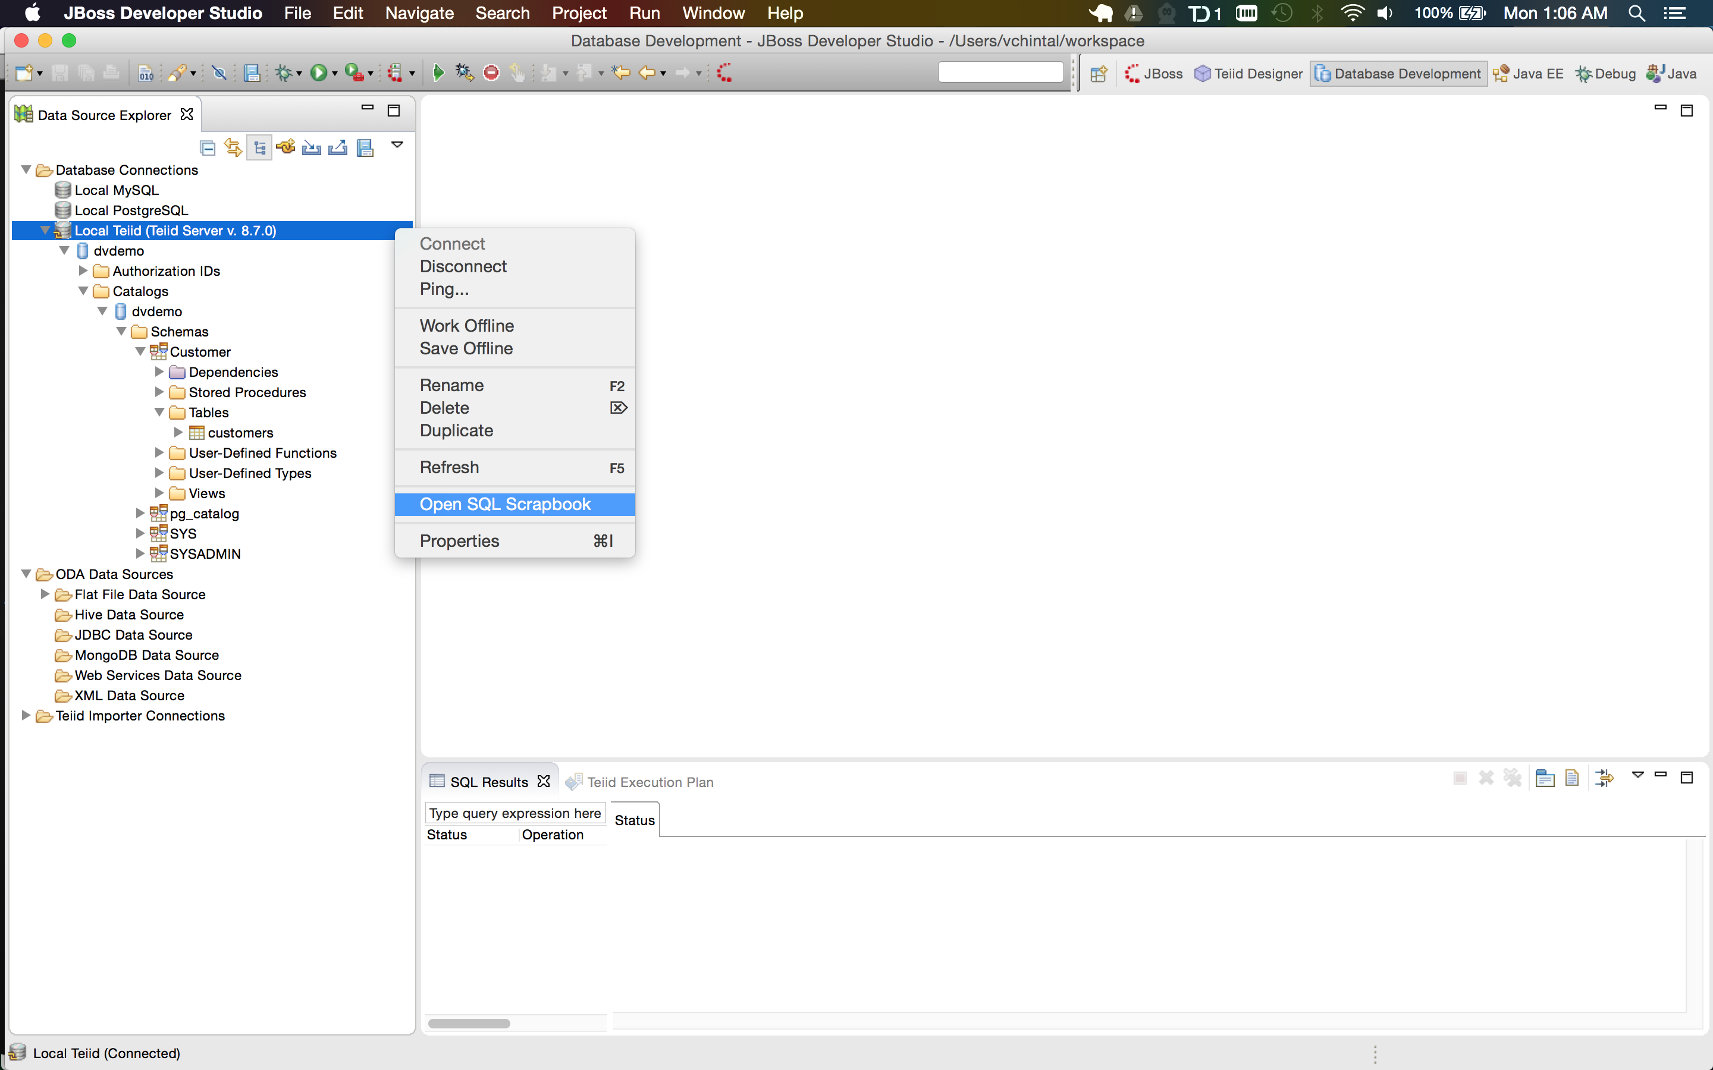Click the Type query expression here field

tap(514, 813)
